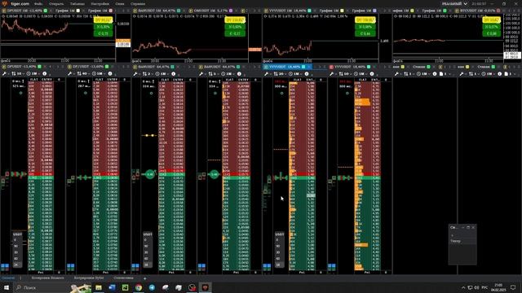522x293 pixels.
Task: Open the Windows Start menu
Action: coord(7,287)
